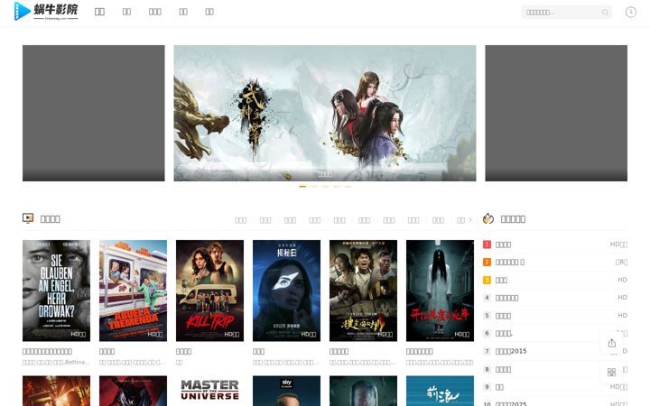
Task: Click the red number 1 rank badge
Action: [487, 245]
